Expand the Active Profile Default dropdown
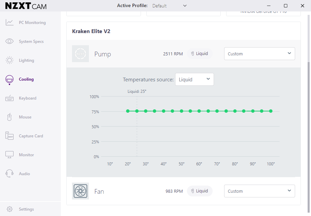The width and height of the screenshot is (311, 216). [169, 6]
